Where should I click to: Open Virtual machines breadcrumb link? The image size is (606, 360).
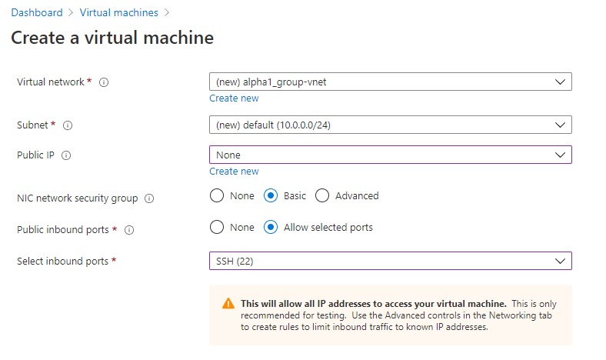pos(120,13)
